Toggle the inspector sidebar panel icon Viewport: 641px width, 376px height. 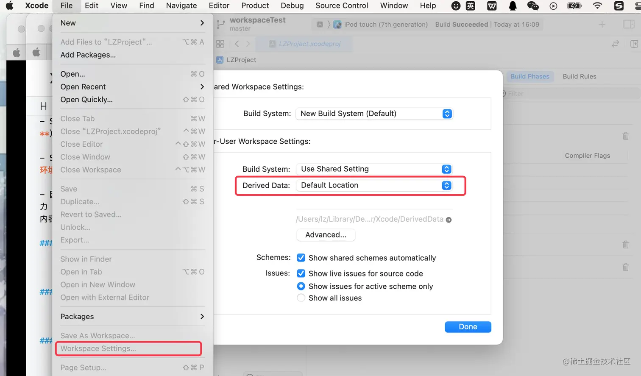(x=629, y=24)
